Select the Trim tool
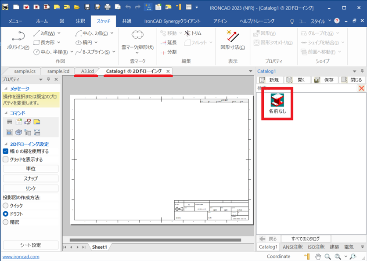Viewport: 367px width, 261px height. tap(193, 33)
